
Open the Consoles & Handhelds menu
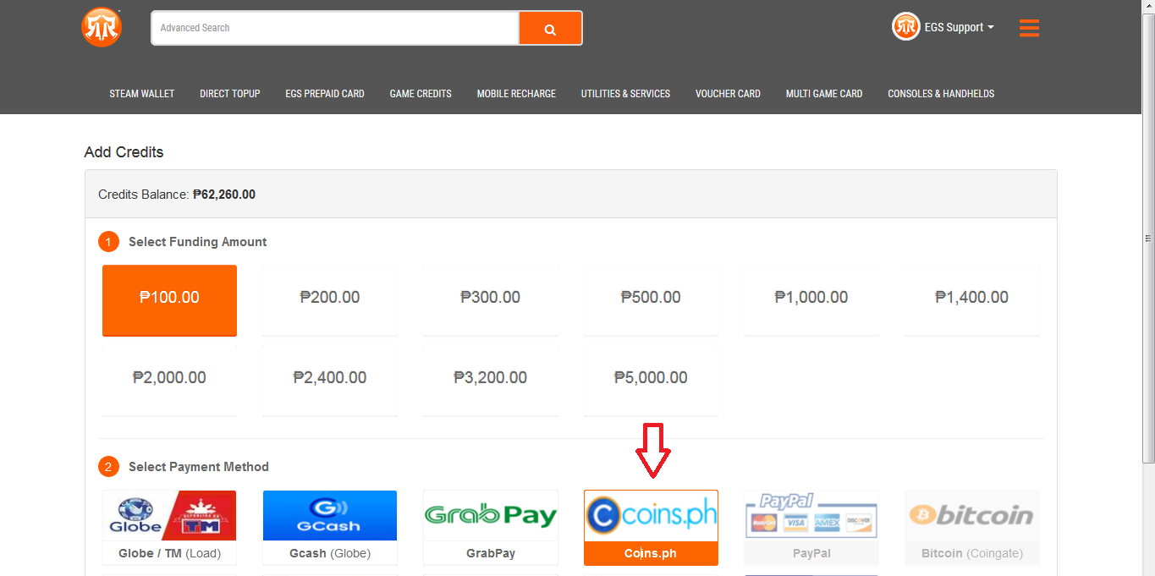tap(941, 94)
